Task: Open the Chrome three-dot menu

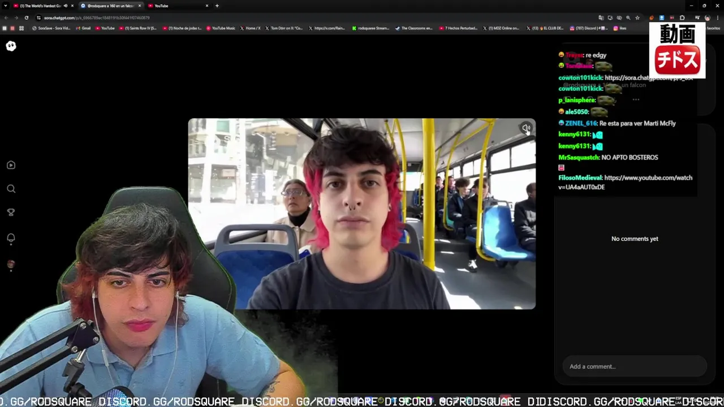Action: click(718, 18)
